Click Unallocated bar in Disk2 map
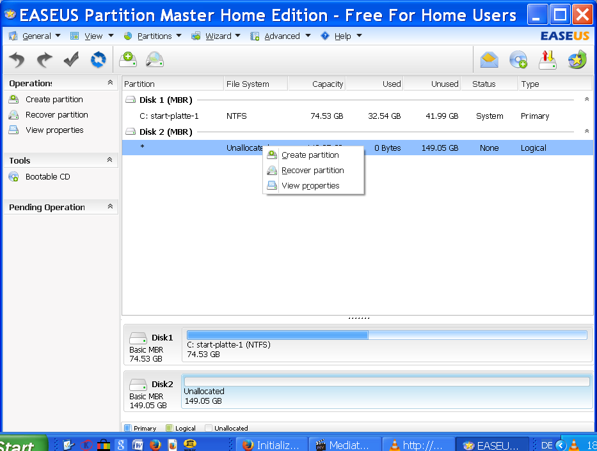The image size is (597, 451). (x=387, y=381)
